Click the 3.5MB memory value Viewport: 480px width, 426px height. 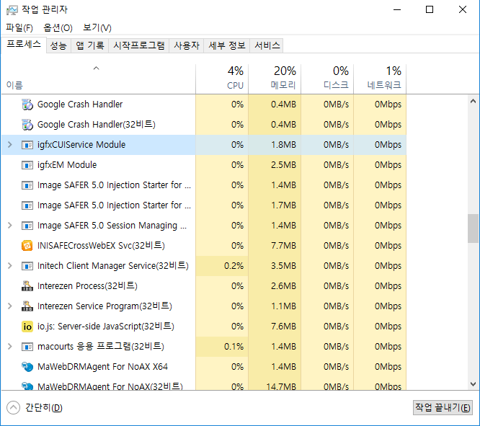pyautogui.click(x=283, y=266)
